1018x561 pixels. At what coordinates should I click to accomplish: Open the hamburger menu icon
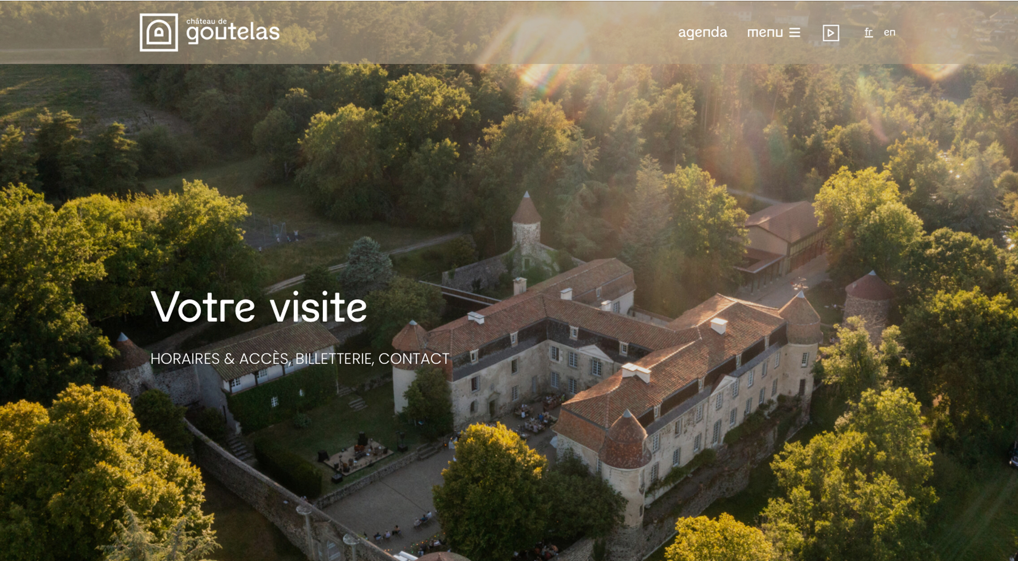(795, 32)
